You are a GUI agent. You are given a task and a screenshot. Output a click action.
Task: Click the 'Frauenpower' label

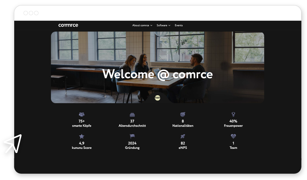click(233, 126)
